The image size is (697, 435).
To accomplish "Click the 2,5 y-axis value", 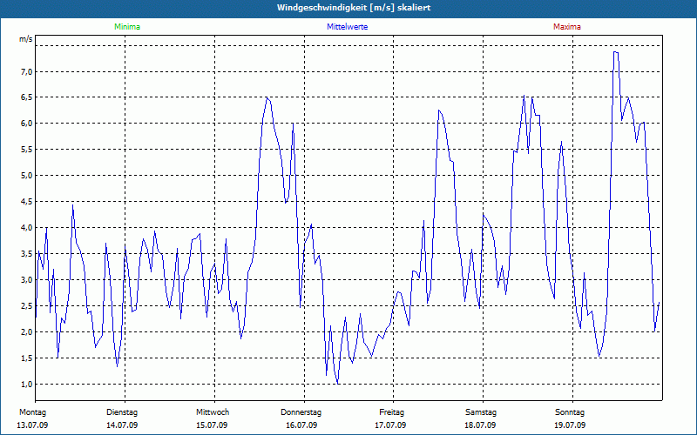I will (27, 306).
